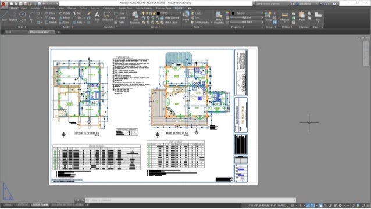The width and height of the screenshot is (371, 209).
Task: Insert a Table annotation
Action: (119, 23)
